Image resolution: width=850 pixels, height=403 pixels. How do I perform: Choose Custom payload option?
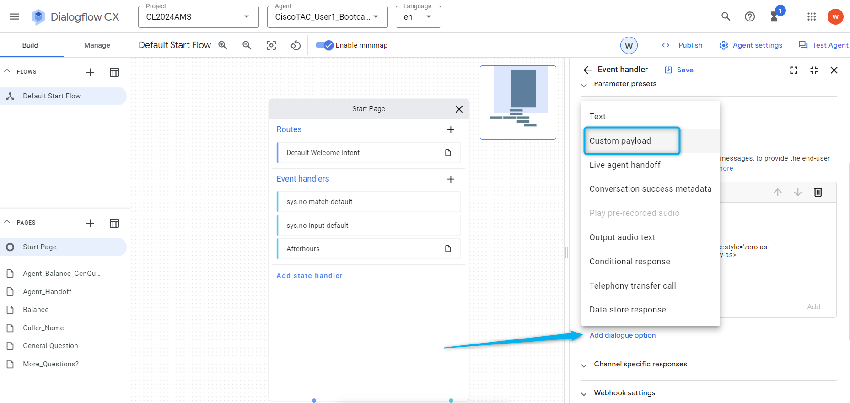pos(651,141)
